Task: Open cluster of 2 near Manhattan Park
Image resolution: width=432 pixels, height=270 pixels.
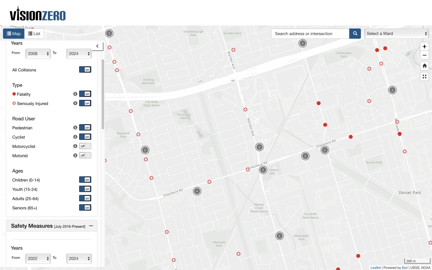Action: point(279,236)
